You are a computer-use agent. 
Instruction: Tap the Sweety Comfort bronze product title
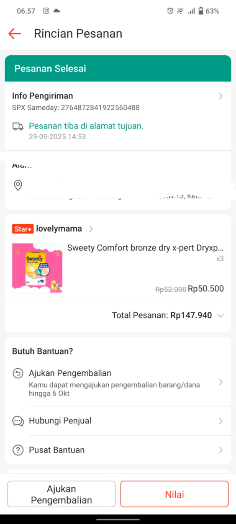point(145,248)
